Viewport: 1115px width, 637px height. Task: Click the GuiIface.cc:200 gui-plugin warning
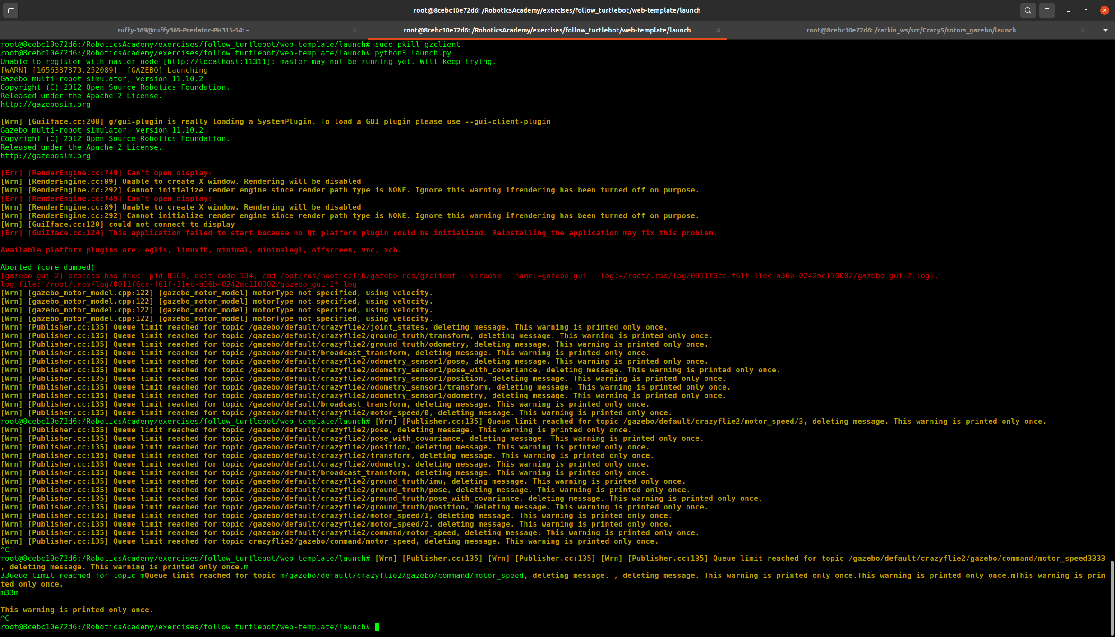click(276, 122)
